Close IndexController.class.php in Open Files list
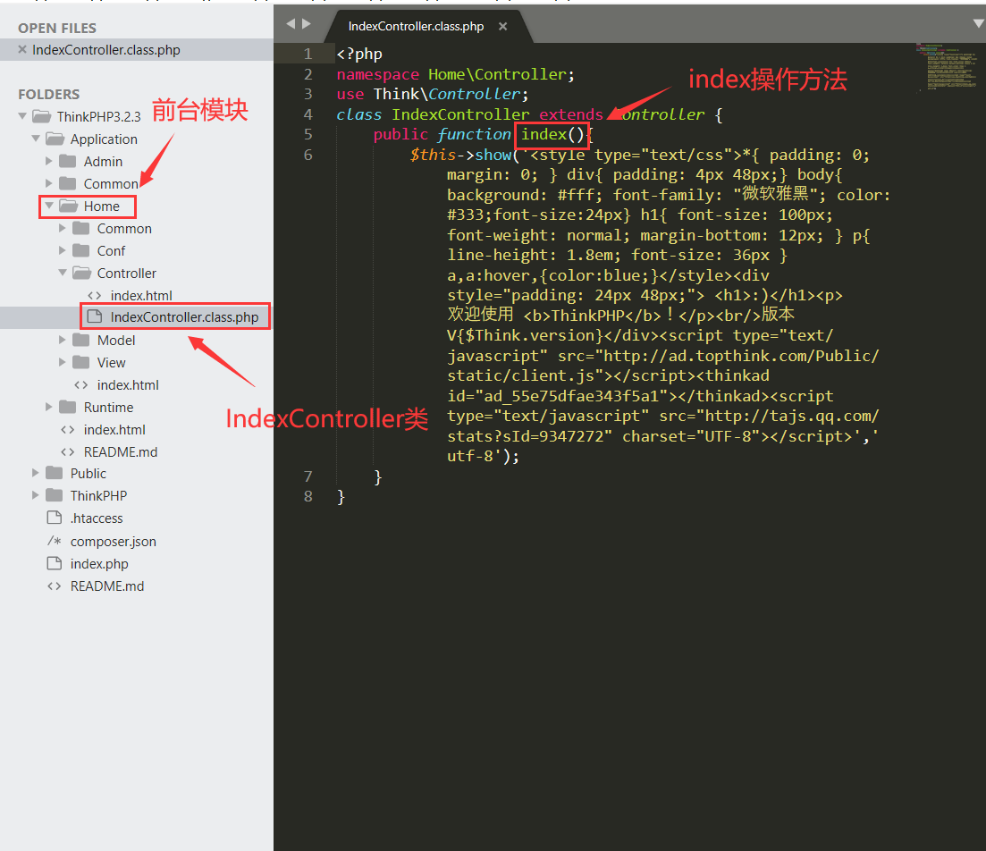Screen dimensions: 986x851 click(22, 50)
